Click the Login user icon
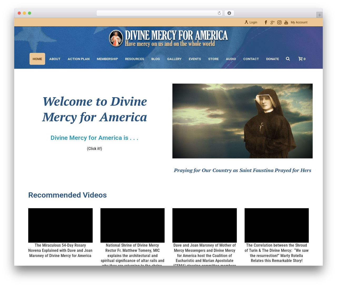This screenshot has width=337, height=286. pos(246,22)
